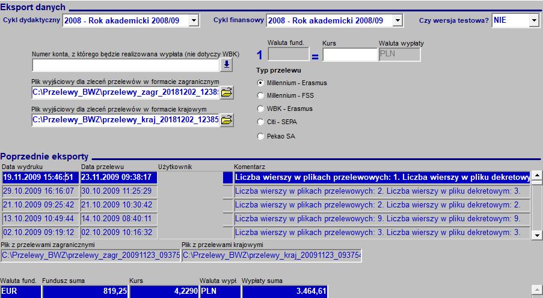
Task: Click the highlighted comment of the 19.11.2009 export
Action: (x=382, y=177)
